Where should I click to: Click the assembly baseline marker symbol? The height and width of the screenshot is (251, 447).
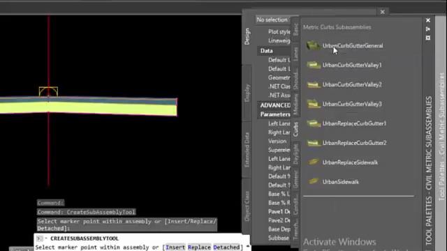pyautogui.click(x=48, y=91)
